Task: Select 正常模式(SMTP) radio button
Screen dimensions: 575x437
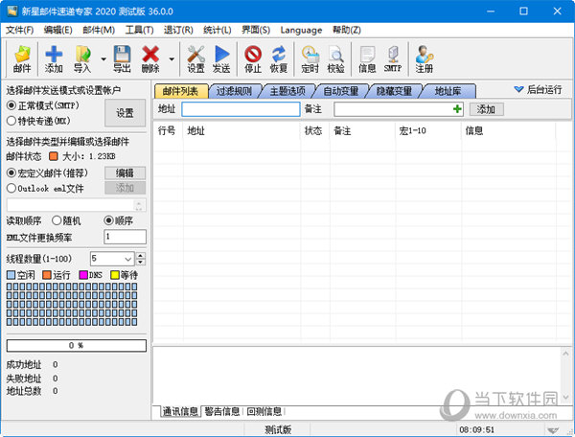Action: pos(11,106)
